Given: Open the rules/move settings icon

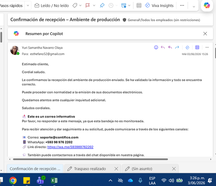Looking at the screenshot, I should (124, 6).
